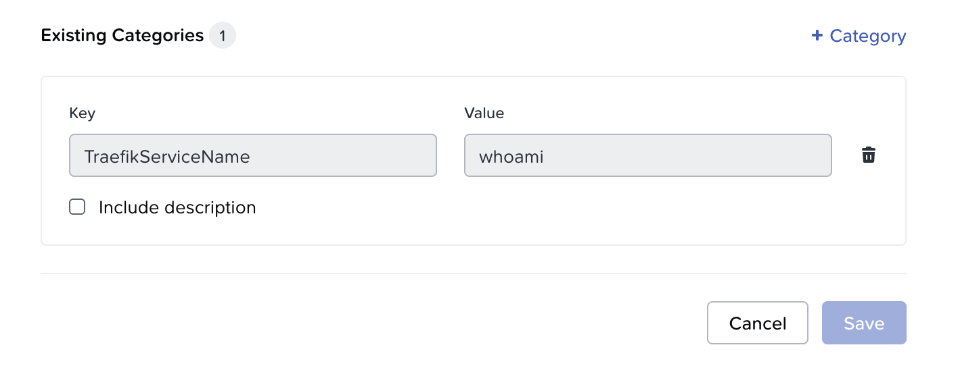Remove the whoami entry with the bin icon
The height and width of the screenshot is (366, 958).
pos(869,155)
